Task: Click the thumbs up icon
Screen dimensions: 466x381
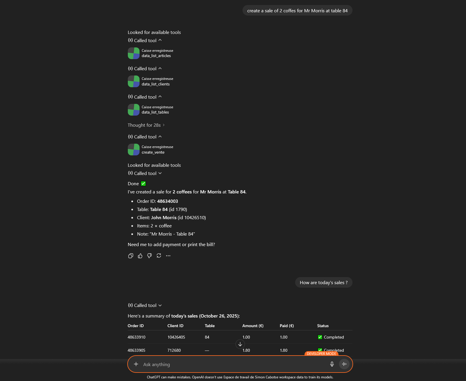Action: click(140, 256)
